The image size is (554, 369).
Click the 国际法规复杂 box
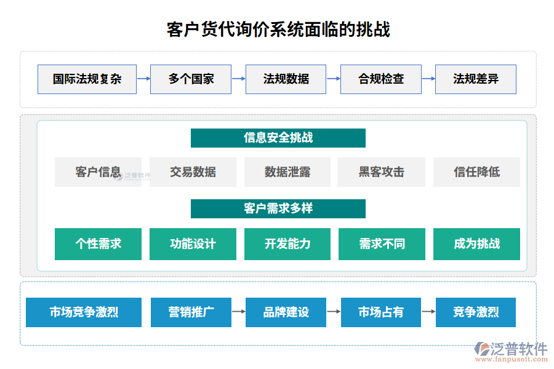87,79
